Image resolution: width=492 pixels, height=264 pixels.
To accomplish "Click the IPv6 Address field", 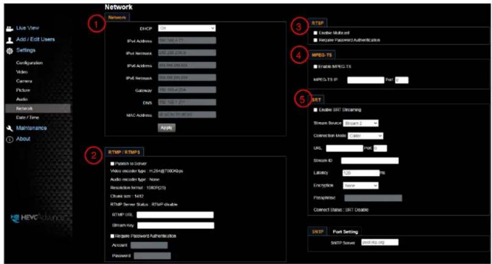I will coord(186,65).
